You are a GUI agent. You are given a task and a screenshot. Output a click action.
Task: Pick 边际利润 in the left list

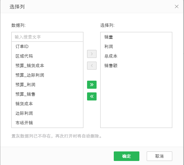47,113
